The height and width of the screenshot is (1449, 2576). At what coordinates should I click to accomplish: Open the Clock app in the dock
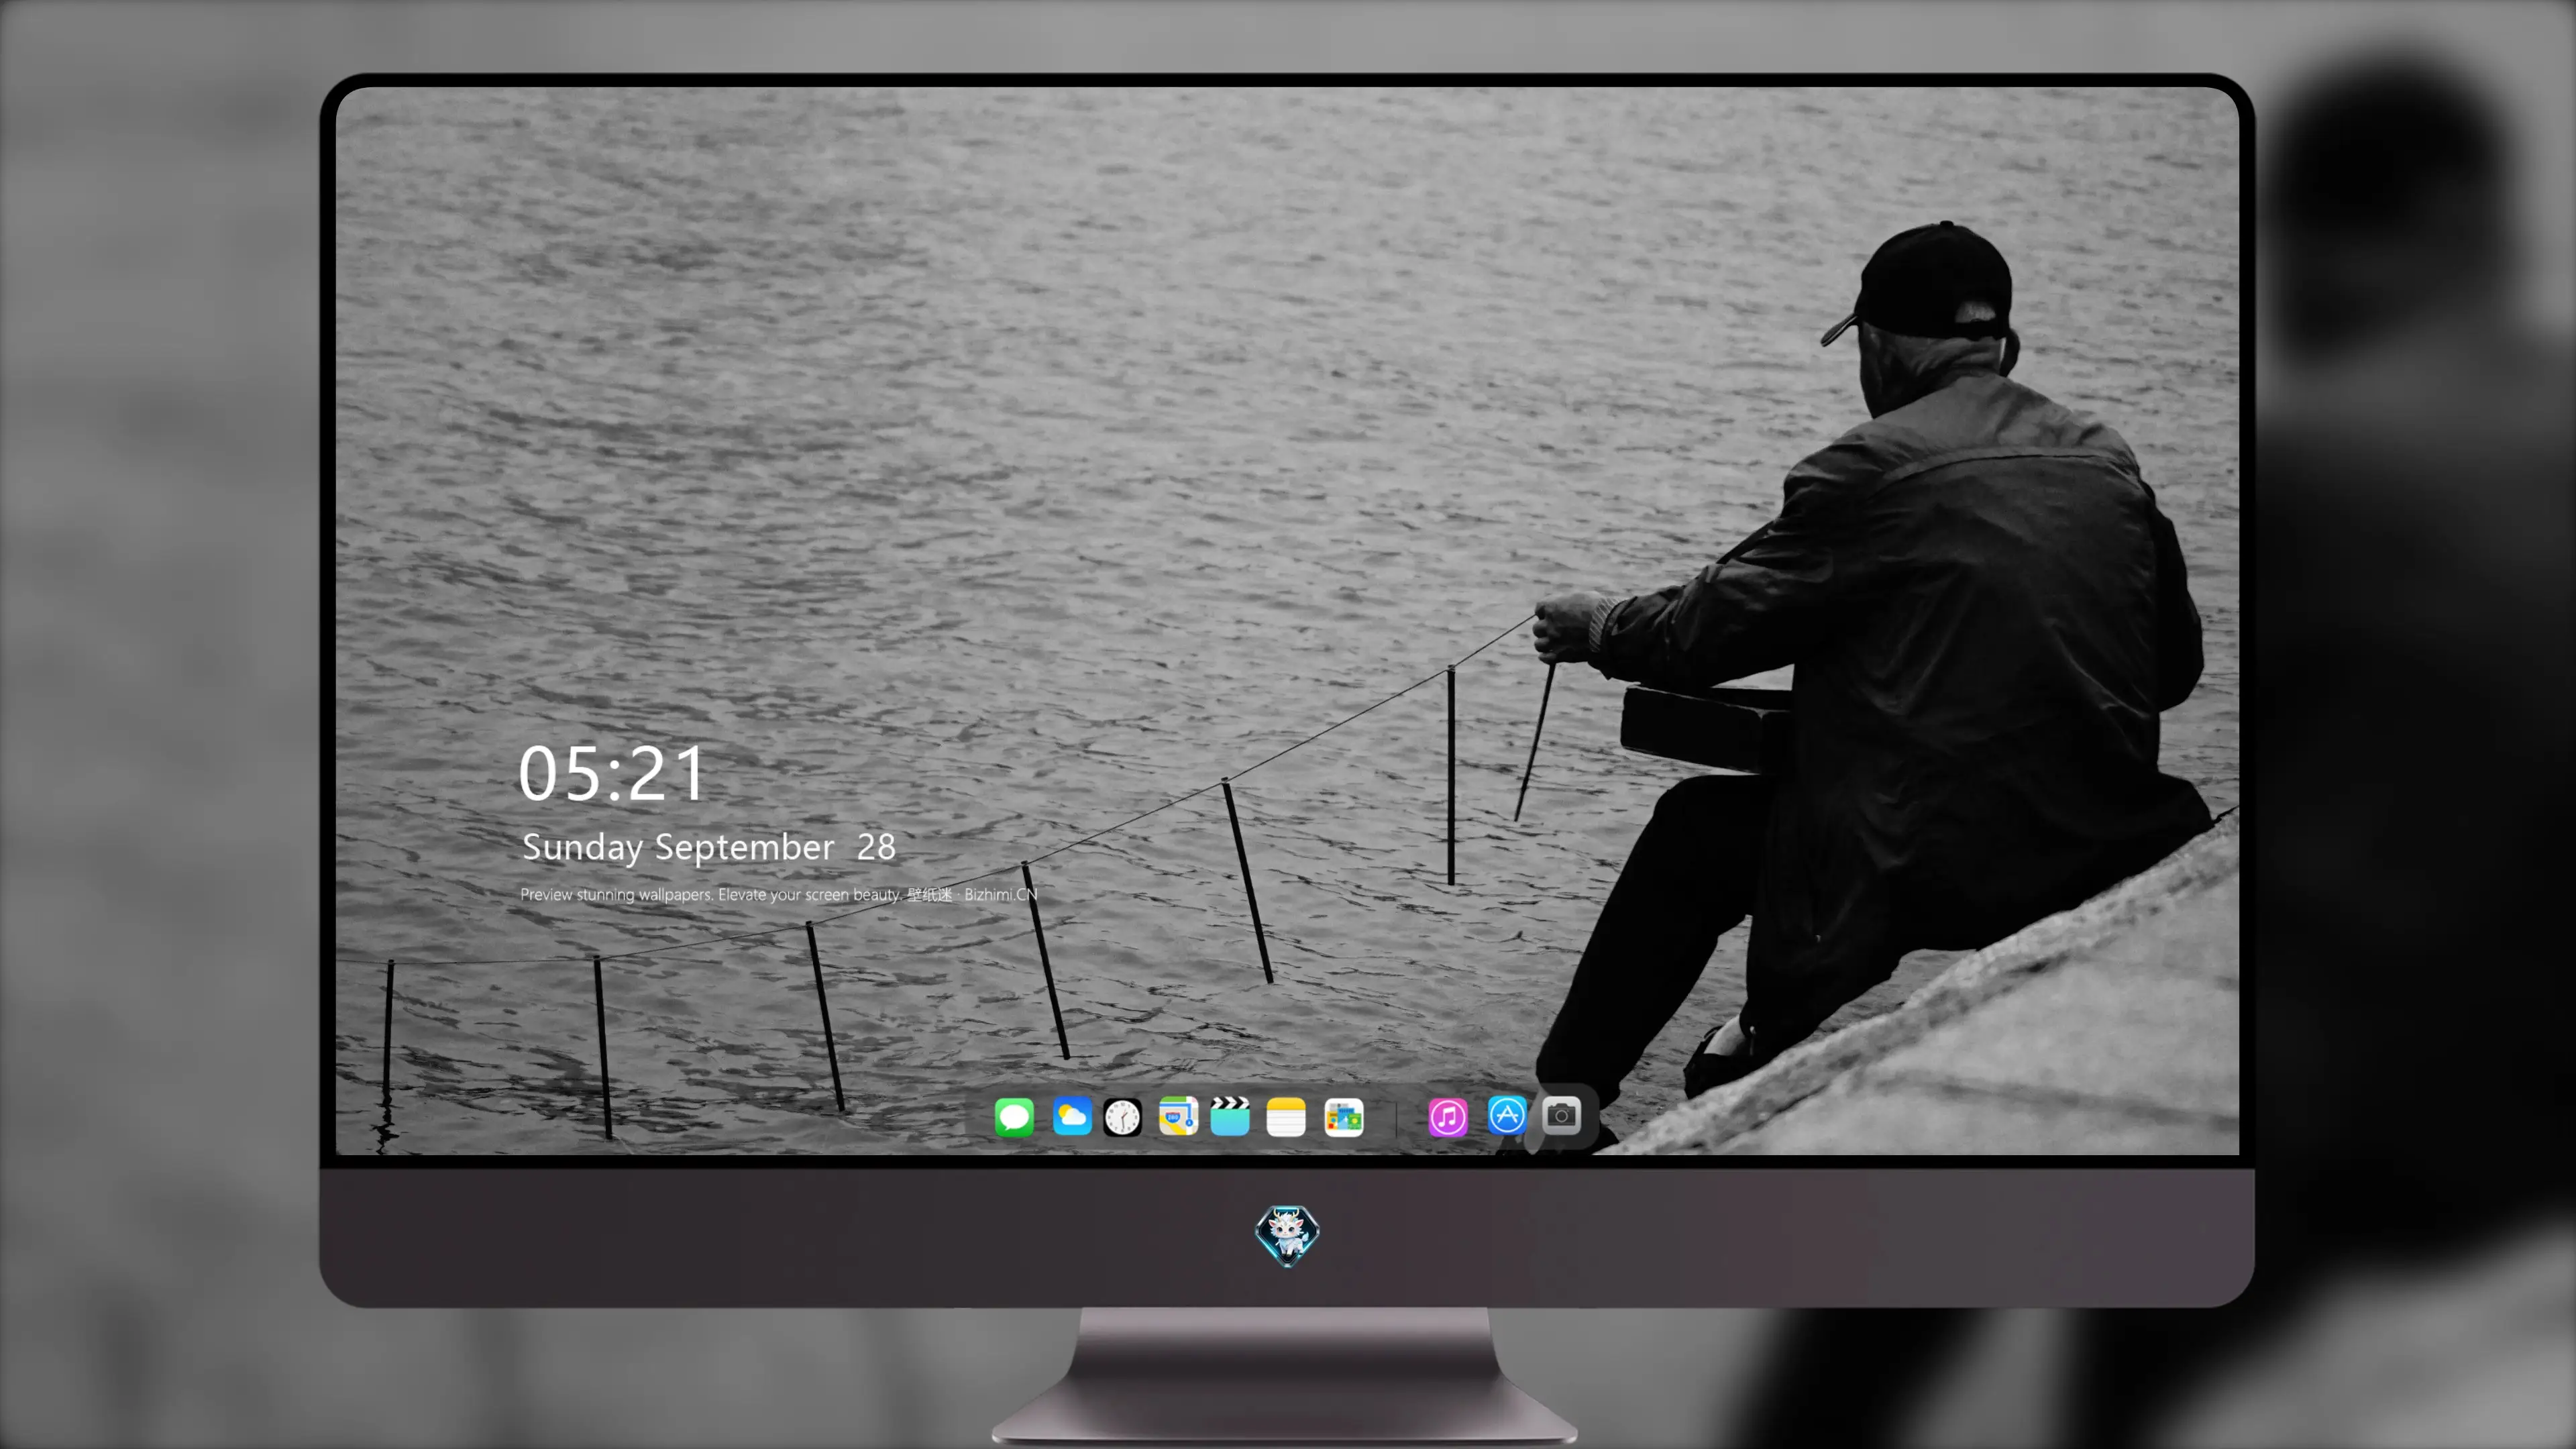(1122, 1117)
